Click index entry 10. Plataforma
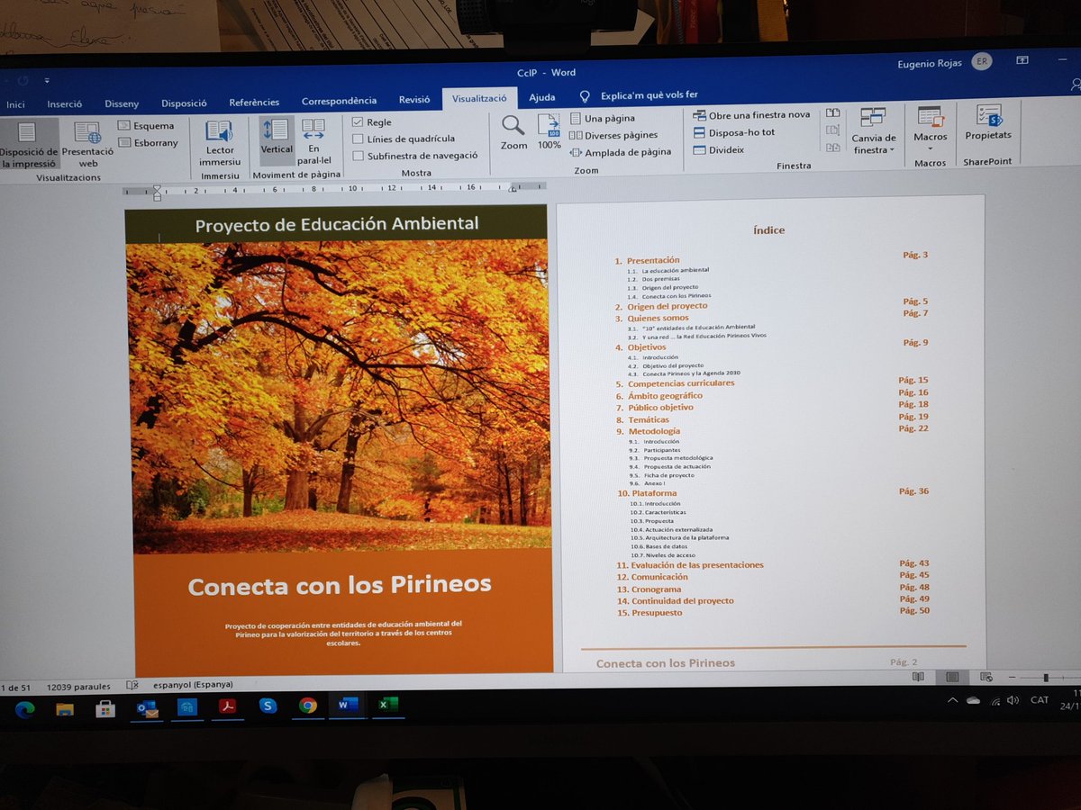Viewport: 1081px width, 810px height. click(647, 494)
